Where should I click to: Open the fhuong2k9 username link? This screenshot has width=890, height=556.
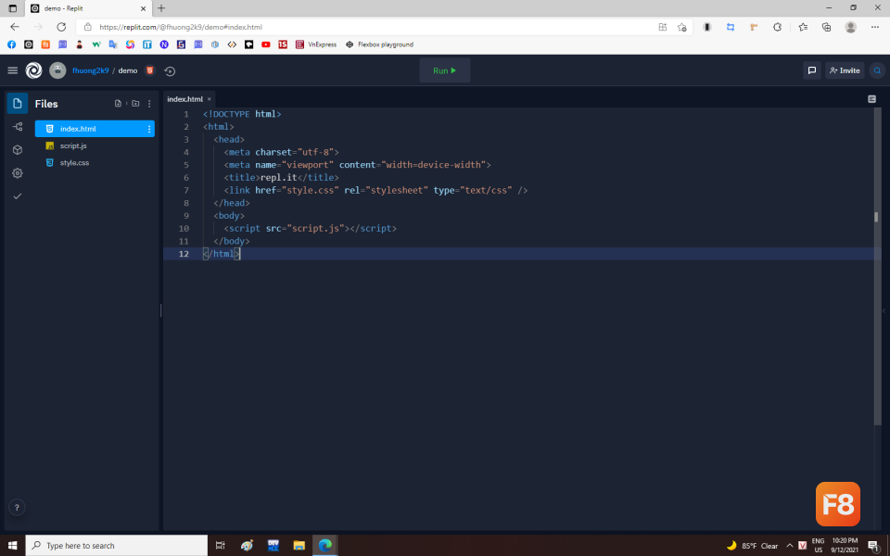click(90, 70)
